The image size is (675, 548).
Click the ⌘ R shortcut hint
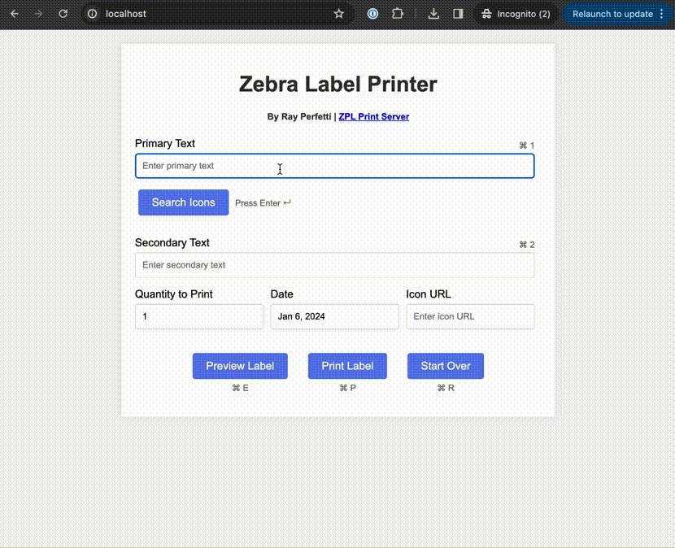click(446, 388)
